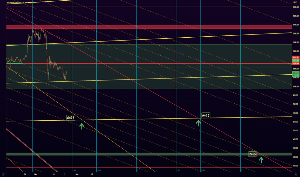Open the timezone button at bottom-left corner
Screen dimensions: 300x177
3,174
